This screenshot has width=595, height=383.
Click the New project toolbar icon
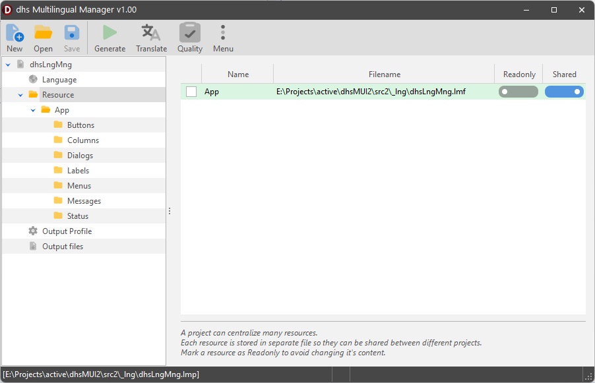pyautogui.click(x=15, y=33)
